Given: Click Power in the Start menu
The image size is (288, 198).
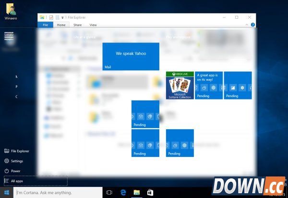Looking at the screenshot, I should 15,171.
